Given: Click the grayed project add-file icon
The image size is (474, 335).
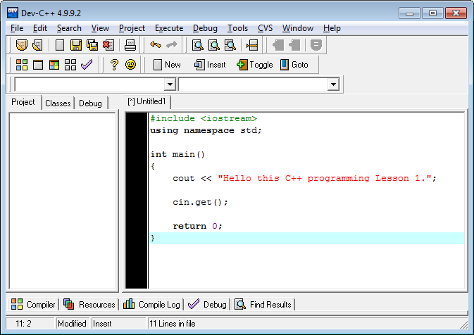Looking at the screenshot, I should pyautogui.click(x=278, y=45).
